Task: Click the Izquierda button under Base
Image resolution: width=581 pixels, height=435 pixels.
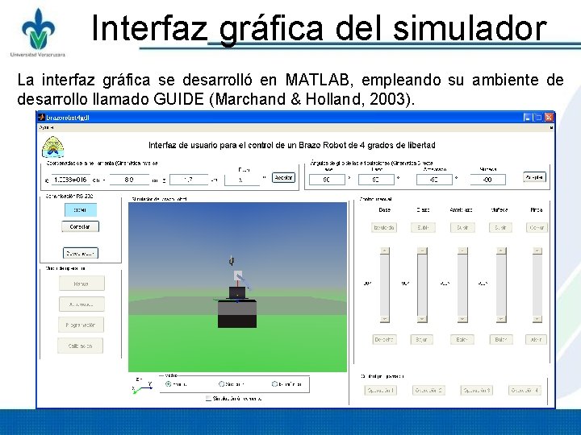Action: pos(384,227)
